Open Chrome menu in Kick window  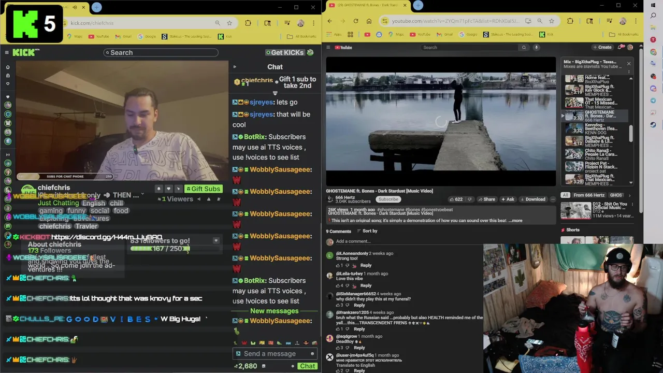tap(313, 23)
